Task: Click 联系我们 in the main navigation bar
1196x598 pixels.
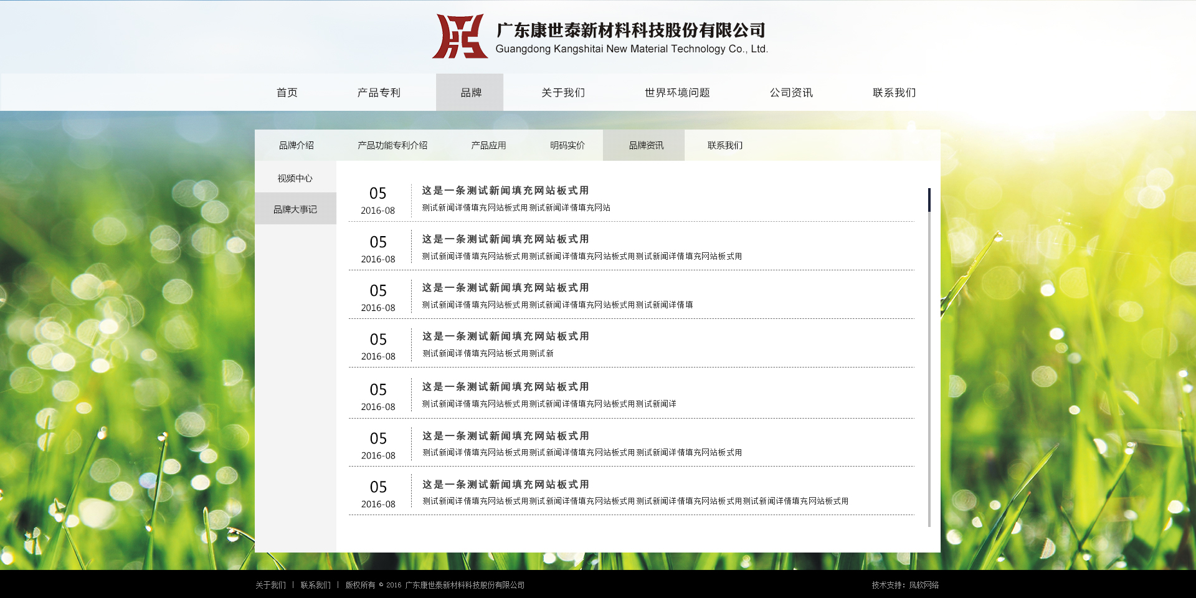Action: point(894,93)
